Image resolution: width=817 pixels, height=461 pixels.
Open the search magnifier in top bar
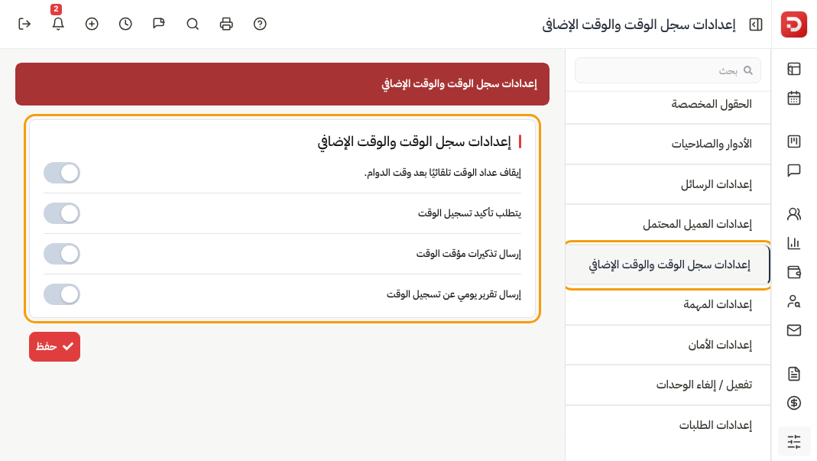click(193, 24)
